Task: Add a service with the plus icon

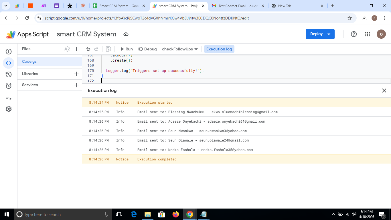Action: pos(76,85)
